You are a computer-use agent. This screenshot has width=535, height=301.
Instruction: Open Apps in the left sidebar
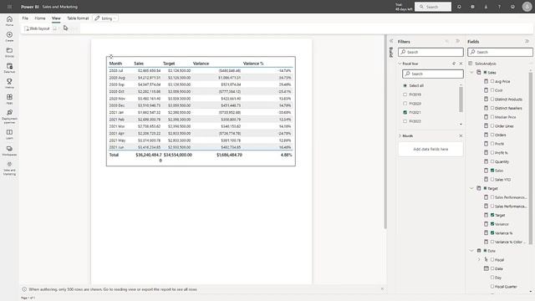[x=9, y=99]
